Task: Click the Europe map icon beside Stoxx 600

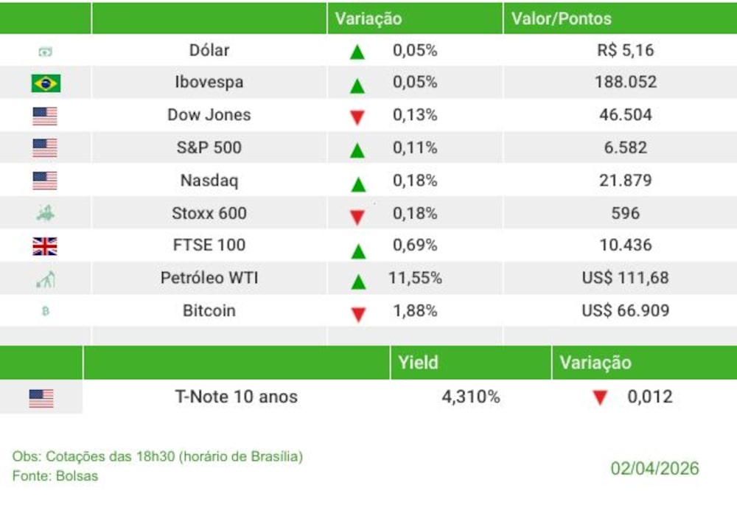Action: (x=45, y=214)
